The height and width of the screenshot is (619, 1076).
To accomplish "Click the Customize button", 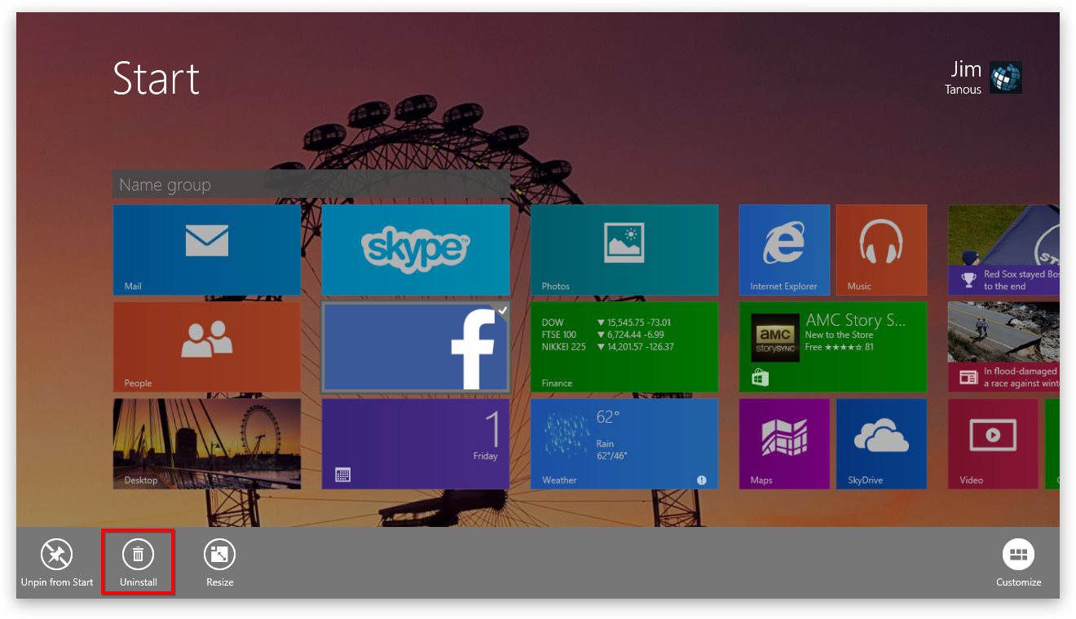I will pos(1018,564).
